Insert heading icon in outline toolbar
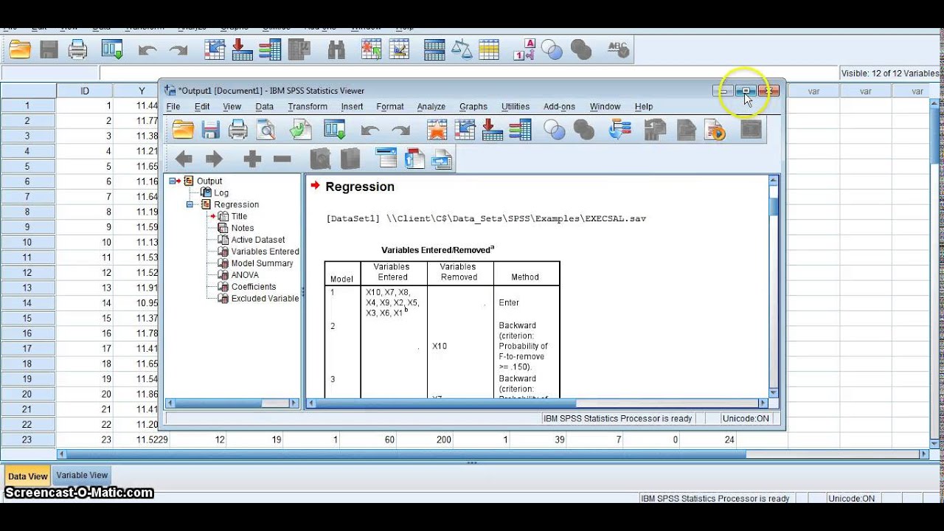This screenshot has width=944, height=531. (386, 158)
